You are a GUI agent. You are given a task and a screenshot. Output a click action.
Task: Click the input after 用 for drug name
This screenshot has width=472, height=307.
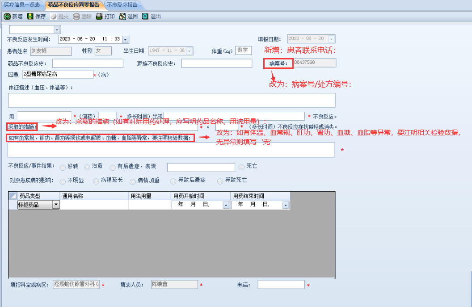click(44, 116)
